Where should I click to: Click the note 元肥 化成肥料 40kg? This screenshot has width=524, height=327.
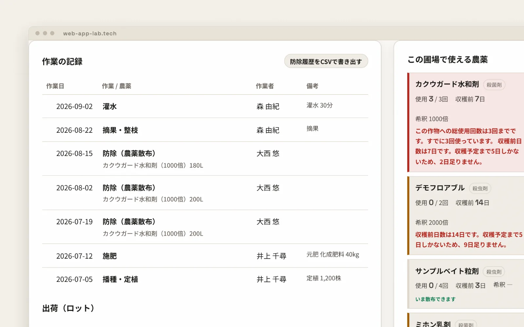333,254
